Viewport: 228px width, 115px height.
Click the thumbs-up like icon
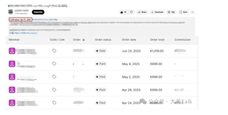click(x=122, y=12)
